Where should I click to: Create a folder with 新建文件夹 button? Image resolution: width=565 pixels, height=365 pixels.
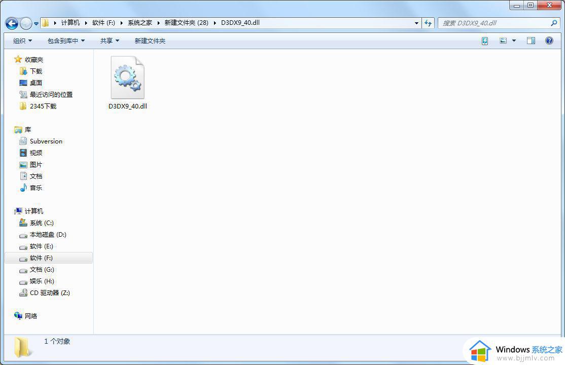click(150, 41)
